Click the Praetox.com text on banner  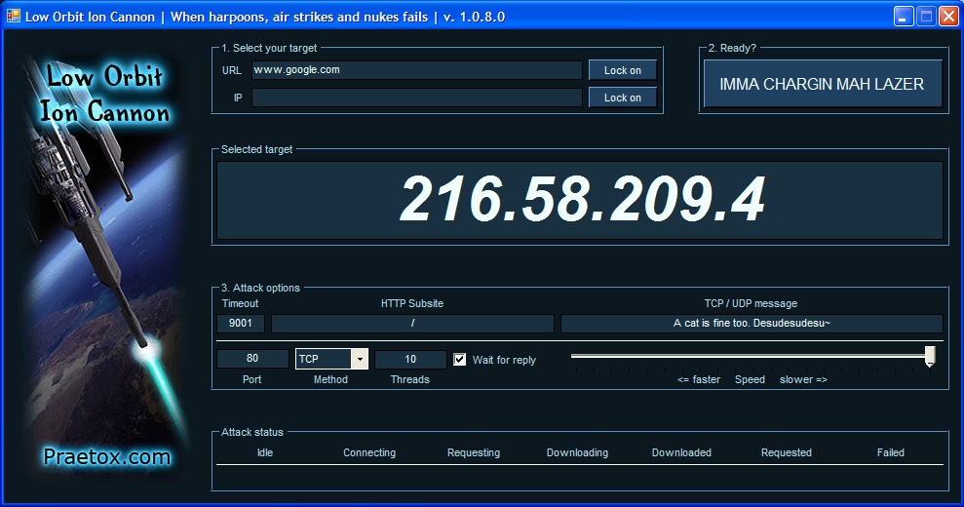[107, 456]
